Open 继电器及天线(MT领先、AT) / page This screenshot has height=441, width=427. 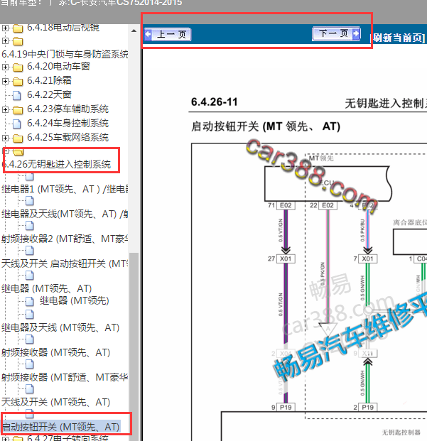coord(65,214)
